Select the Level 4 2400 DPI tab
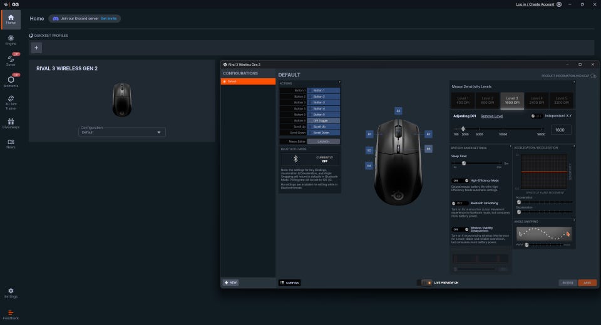This screenshot has height=325, width=601. click(537, 100)
